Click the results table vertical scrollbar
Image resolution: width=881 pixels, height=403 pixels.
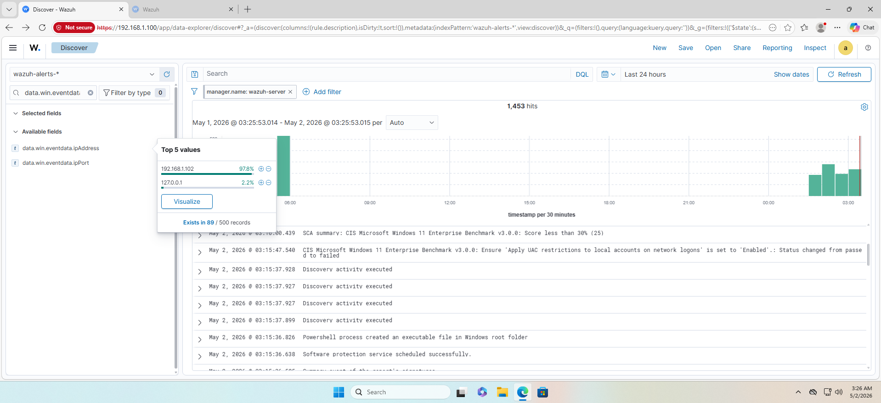(x=868, y=255)
